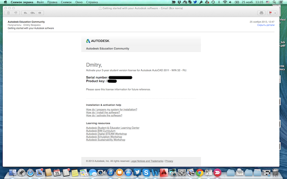Open Skype in the Dock
Viewport: 287px width, 179px height.
(146, 173)
